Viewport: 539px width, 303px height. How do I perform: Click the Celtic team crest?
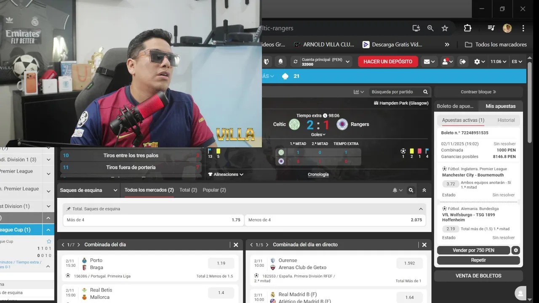click(x=294, y=124)
